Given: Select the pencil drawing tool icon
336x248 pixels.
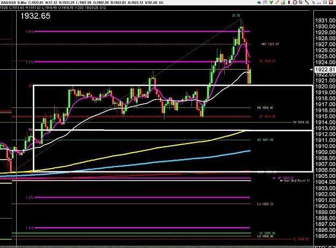Looking at the screenshot, I should 277,2.
